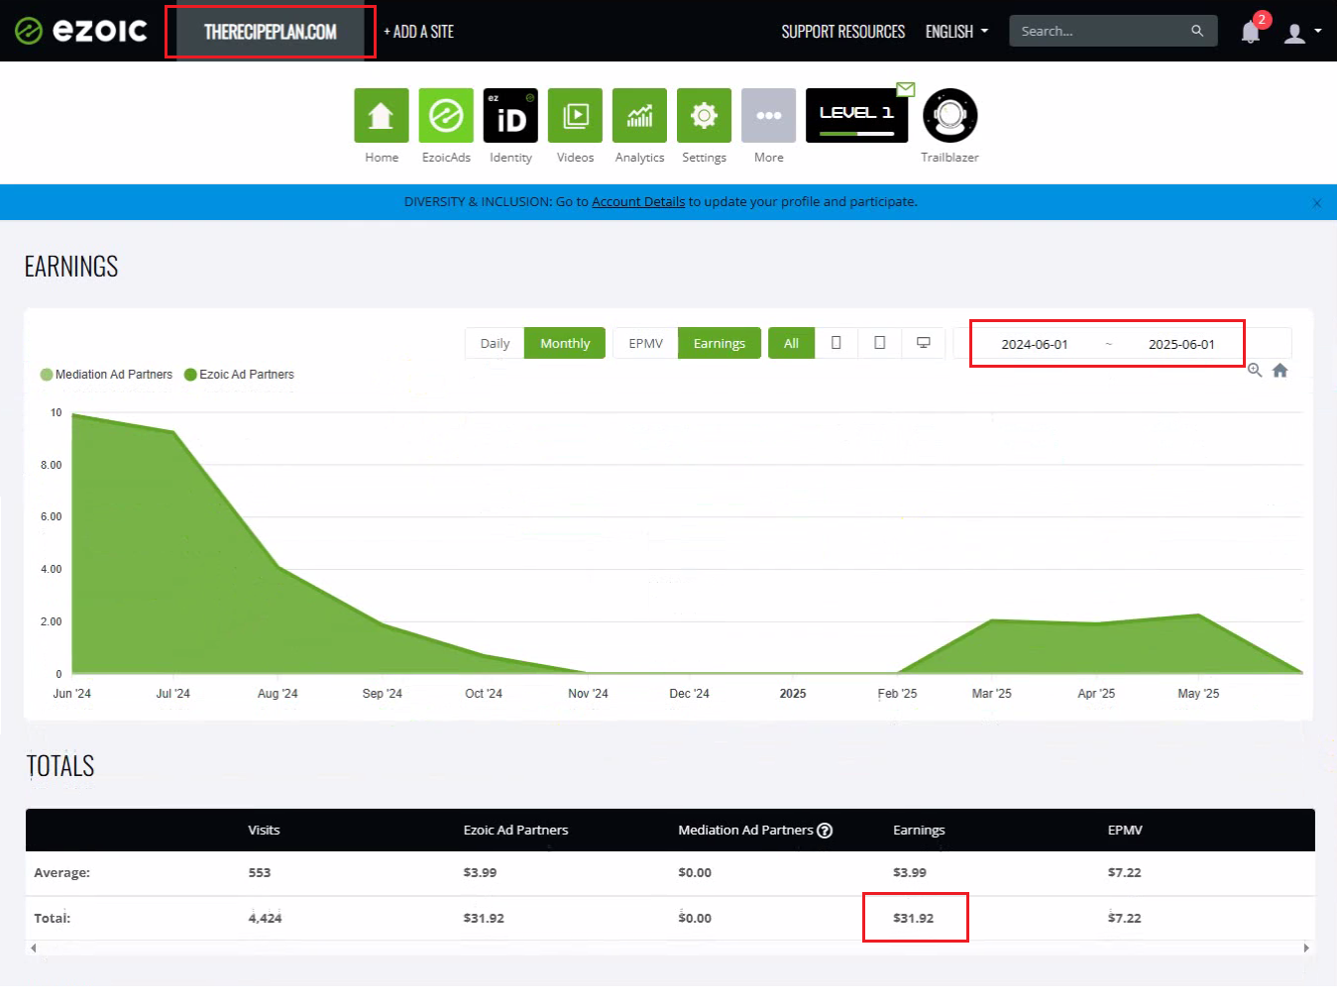The height and width of the screenshot is (1004, 1337).
Task: Click the chart zoom magnifier icon
Action: pyautogui.click(x=1255, y=370)
